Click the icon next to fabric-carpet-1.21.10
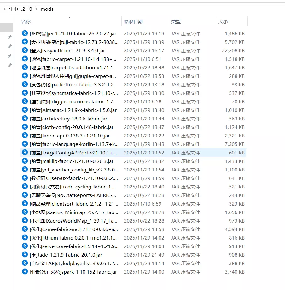 (x=25, y=59)
